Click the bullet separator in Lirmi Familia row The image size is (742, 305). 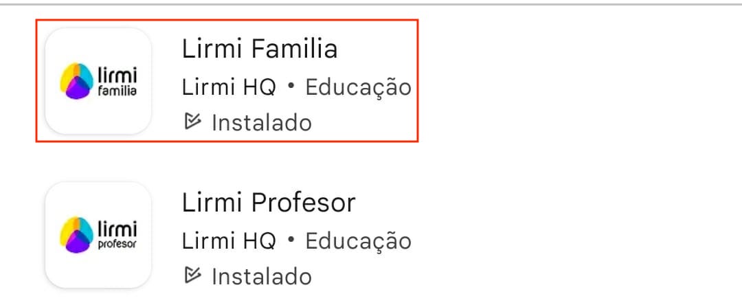291,87
